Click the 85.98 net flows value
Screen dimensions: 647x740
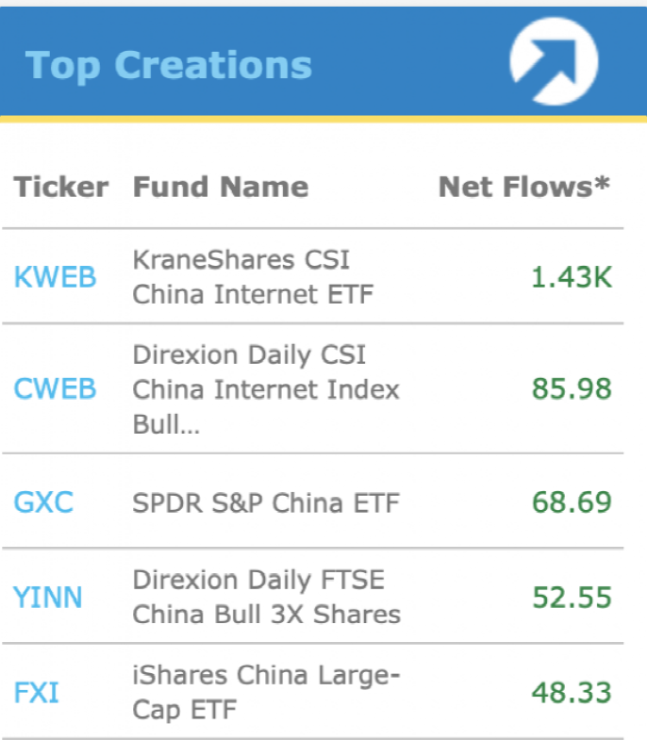pos(572,388)
